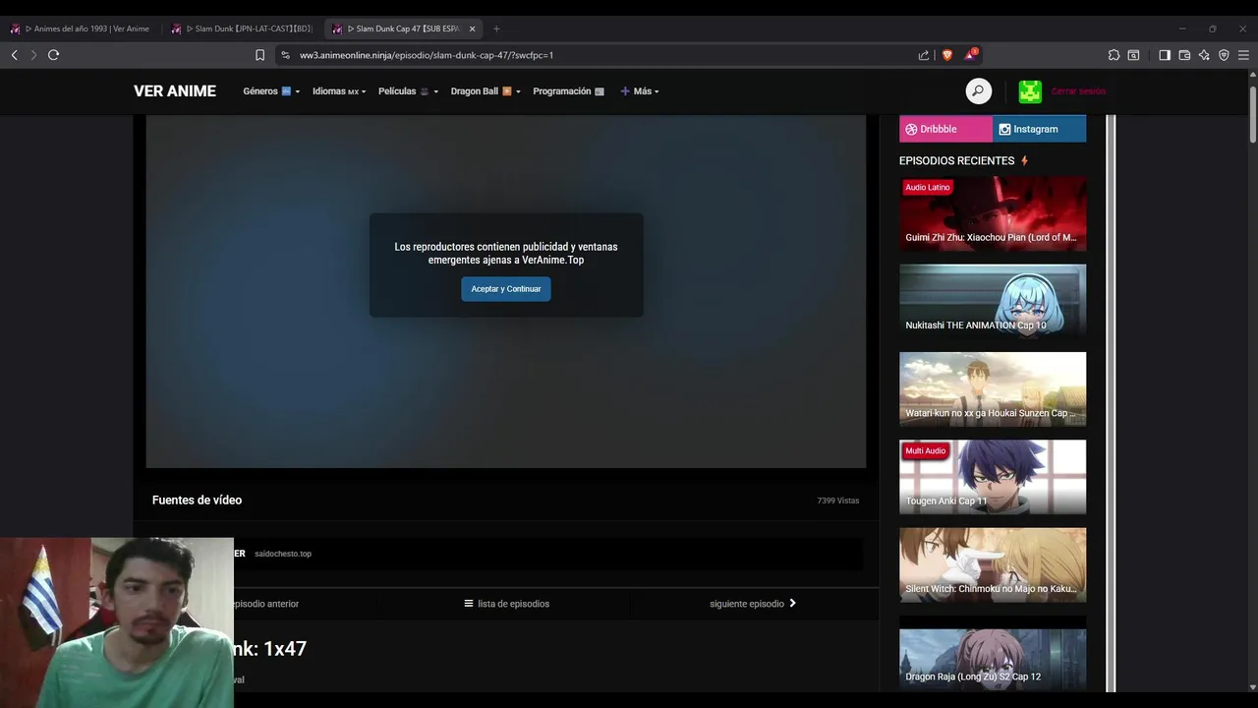Viewport: 1258px width, 708px height.
Task: Go to siguiente episodio
Action: tap(753, 604)
